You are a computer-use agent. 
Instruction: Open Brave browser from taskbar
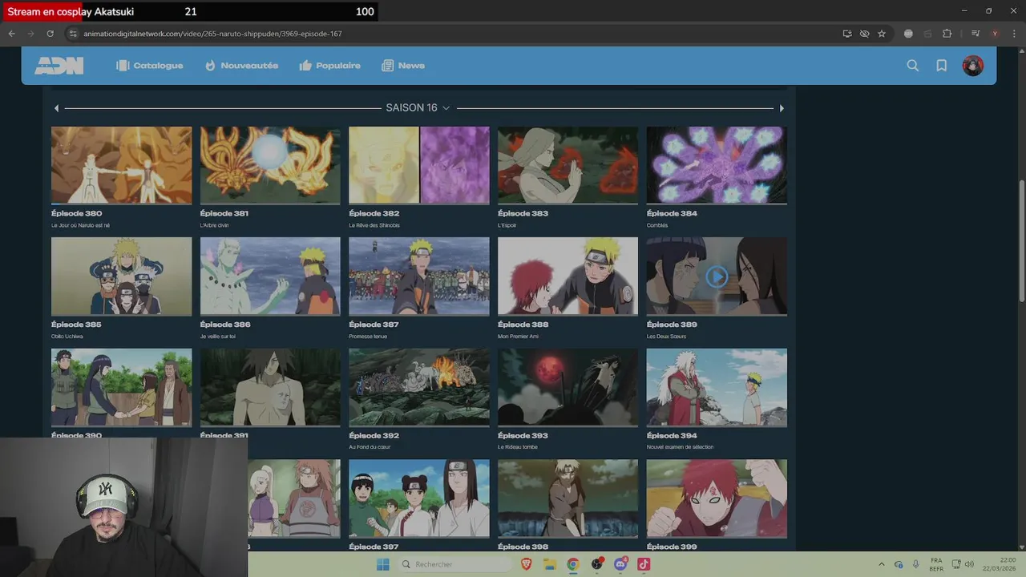pos(527,564)
